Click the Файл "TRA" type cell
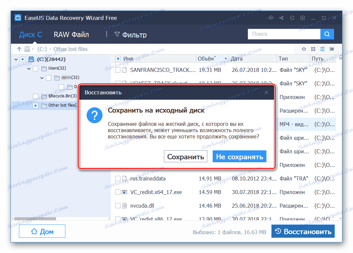The width and height of the screenshot is (353, 253). click(294, 178)
